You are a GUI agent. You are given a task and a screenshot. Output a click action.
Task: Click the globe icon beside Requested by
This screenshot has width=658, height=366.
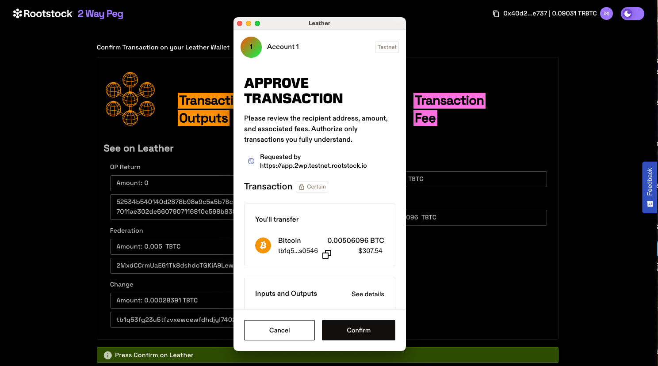(x=251, y=161)
